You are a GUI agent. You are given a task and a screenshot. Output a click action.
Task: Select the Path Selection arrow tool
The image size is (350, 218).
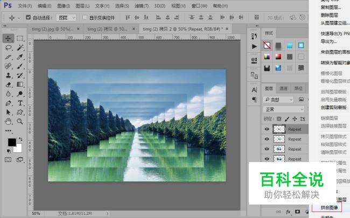tap(9, 112)
